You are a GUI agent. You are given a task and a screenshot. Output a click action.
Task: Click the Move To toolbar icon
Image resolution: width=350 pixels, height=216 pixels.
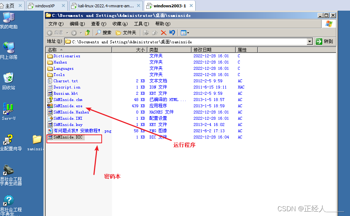[146, 33]
